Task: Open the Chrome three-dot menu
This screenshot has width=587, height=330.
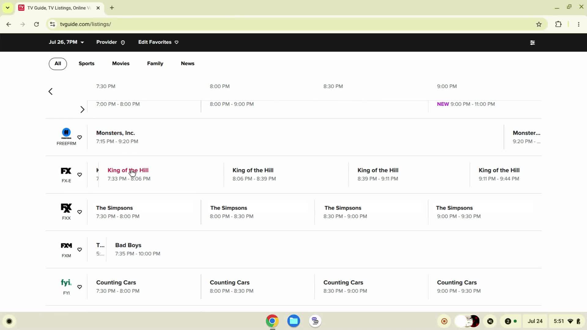Action: [578, 24]
